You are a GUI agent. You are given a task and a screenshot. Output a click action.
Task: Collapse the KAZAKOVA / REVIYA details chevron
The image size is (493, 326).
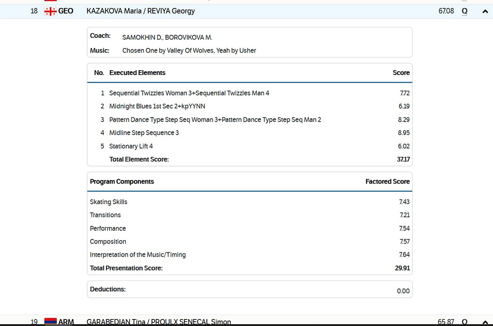click(485, 11)
